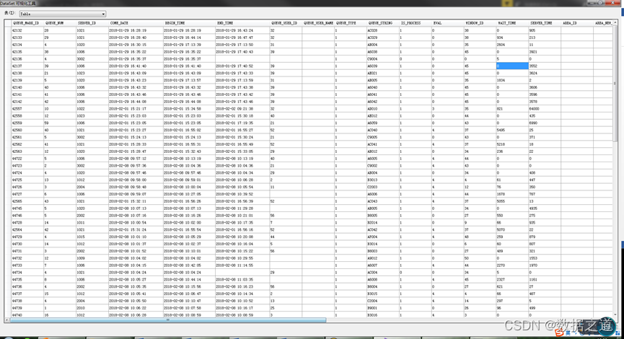This screenshot has height=339, width=624.
Task: Select COME_DATE cell 2018-02-08 10:06:22
Action: tap(136, 308)
